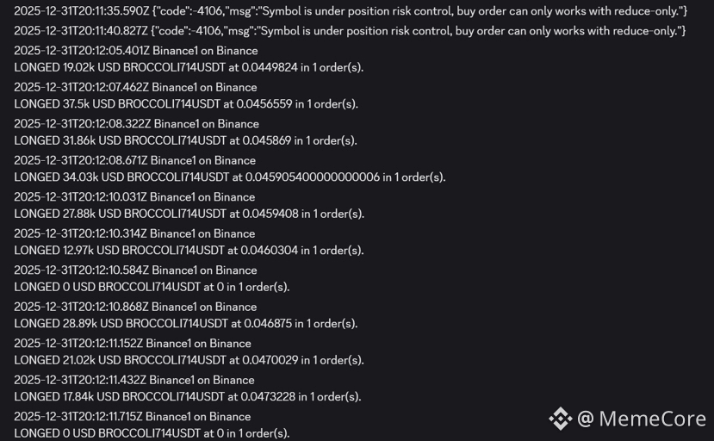
Task: Click the LONGED 28.89k USD line
Action: [186, 324]
